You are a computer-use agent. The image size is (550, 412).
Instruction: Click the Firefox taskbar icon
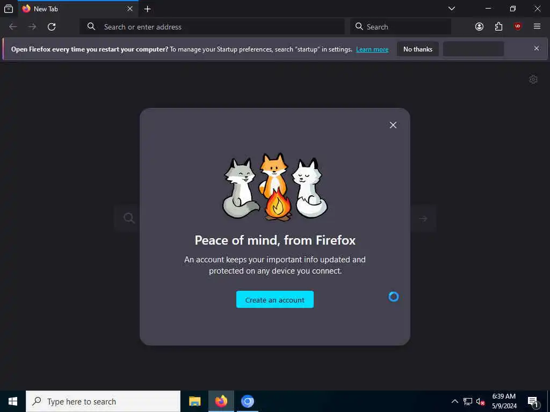221,401
